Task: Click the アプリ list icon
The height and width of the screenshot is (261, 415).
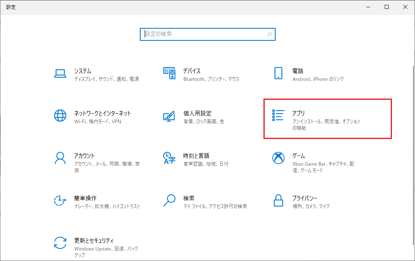Action: point(278,116)
